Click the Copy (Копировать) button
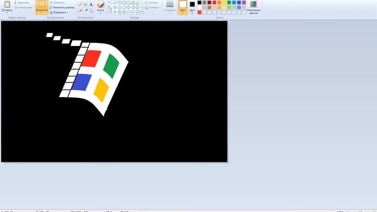Viewport: 377px width, 212px height. tap(23, 8)
